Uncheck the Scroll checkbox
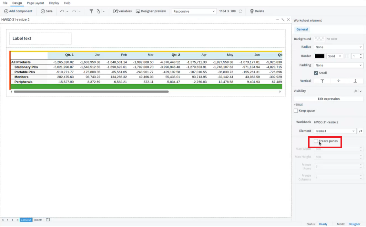 pyautogui.click(x=316, y=73)
